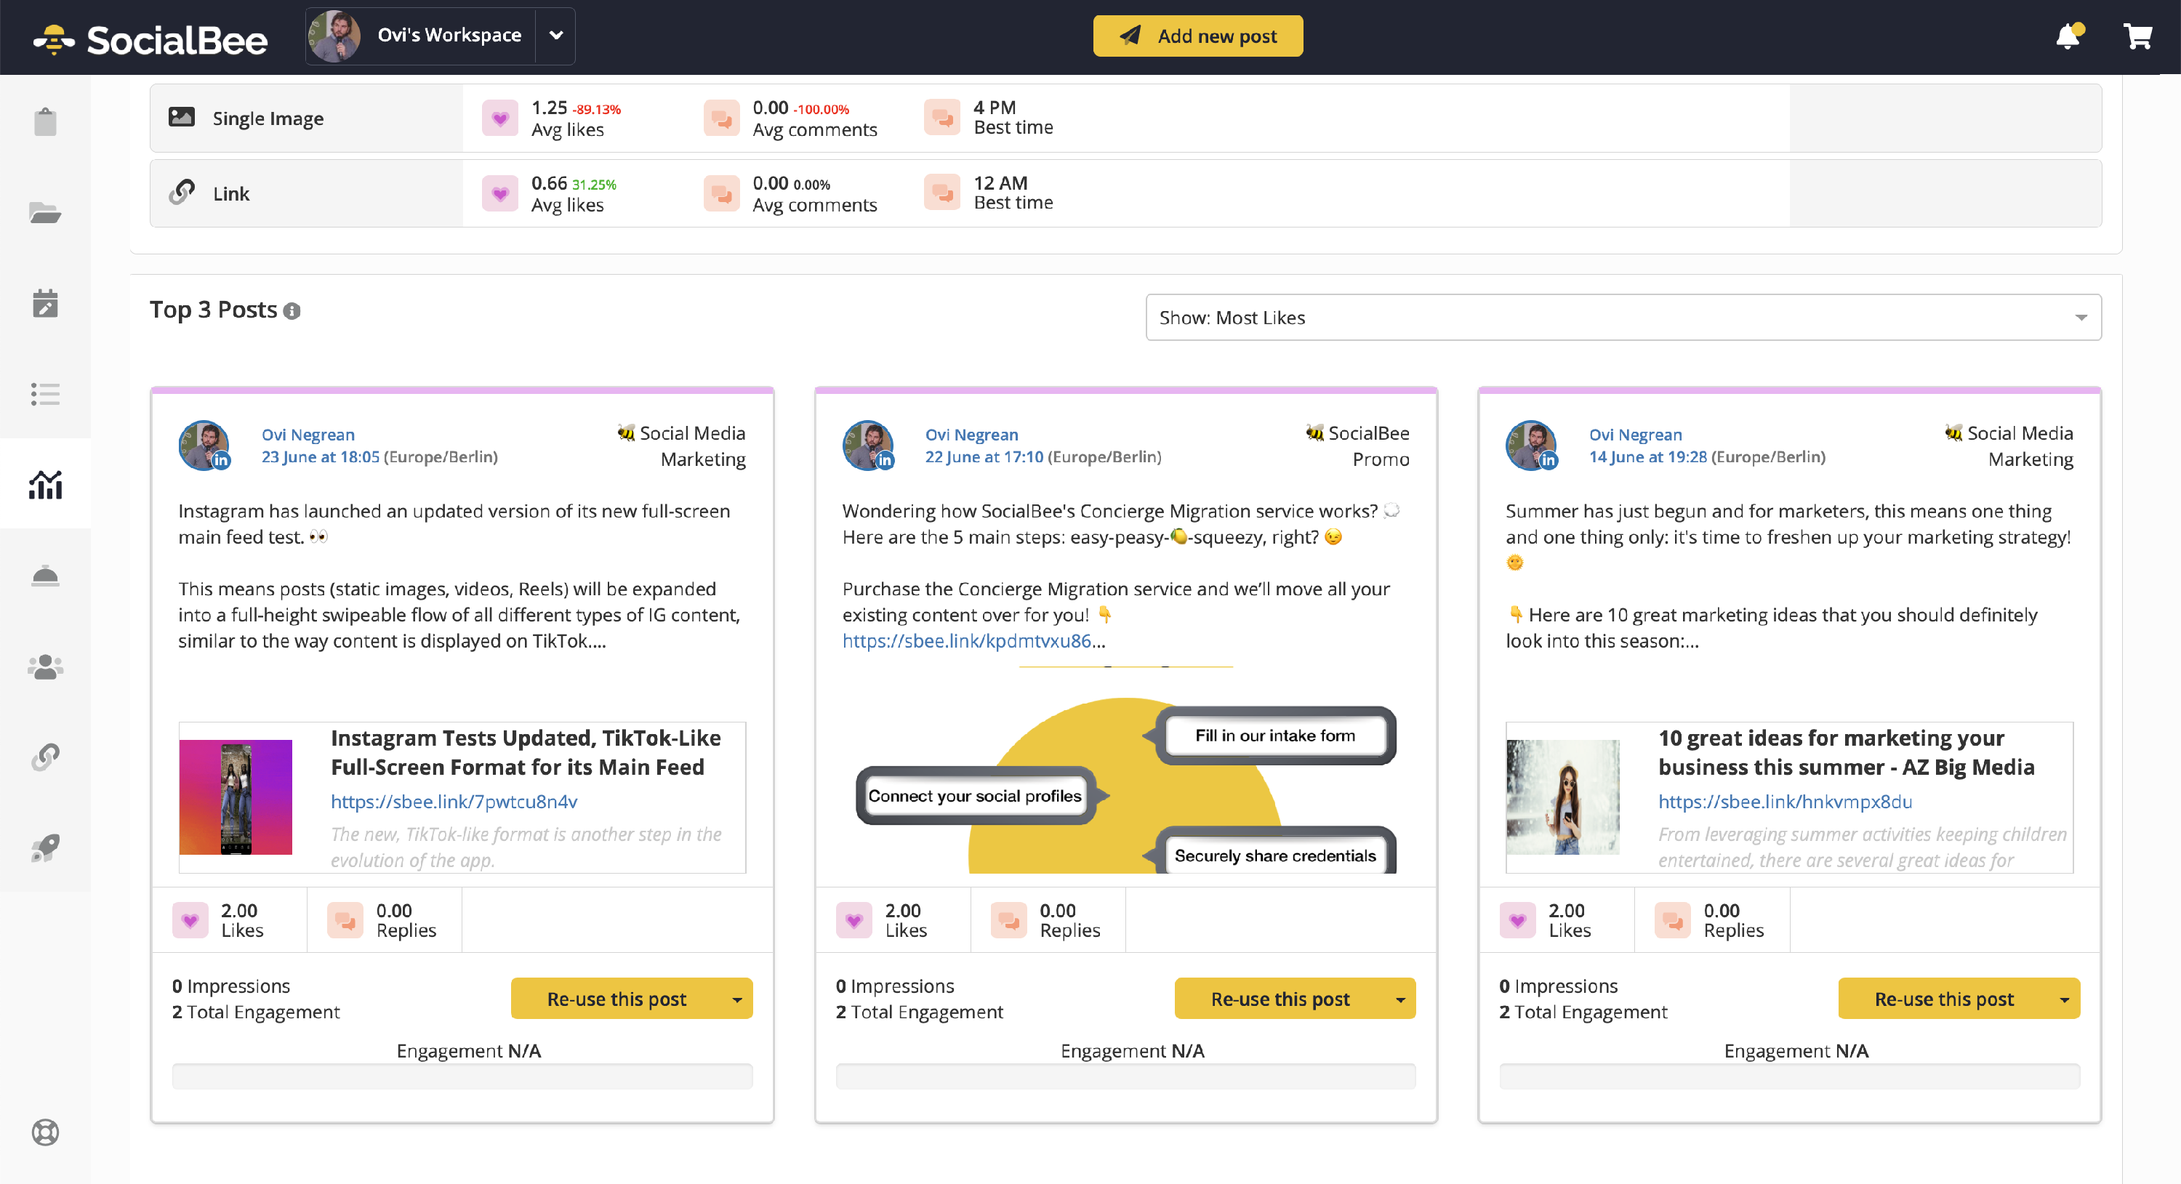Expand Re-use arrow on 14 June post
This screenshot has height=1184, width=2181.
coord(2064,999)
